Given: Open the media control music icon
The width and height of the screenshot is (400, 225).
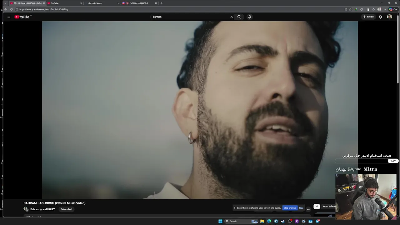Looking at the screenshot, I should click(x=368, y=9).
